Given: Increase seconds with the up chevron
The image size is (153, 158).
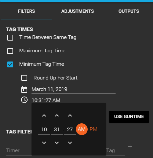Looking at the screenshot, I should pyautogui.click(x=70, y=115).
